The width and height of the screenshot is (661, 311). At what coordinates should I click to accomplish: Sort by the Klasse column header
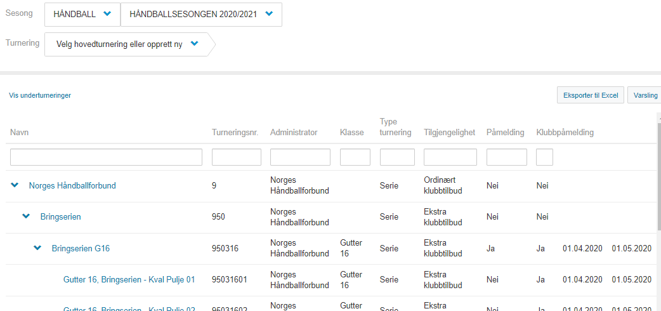tap(351, 133)
